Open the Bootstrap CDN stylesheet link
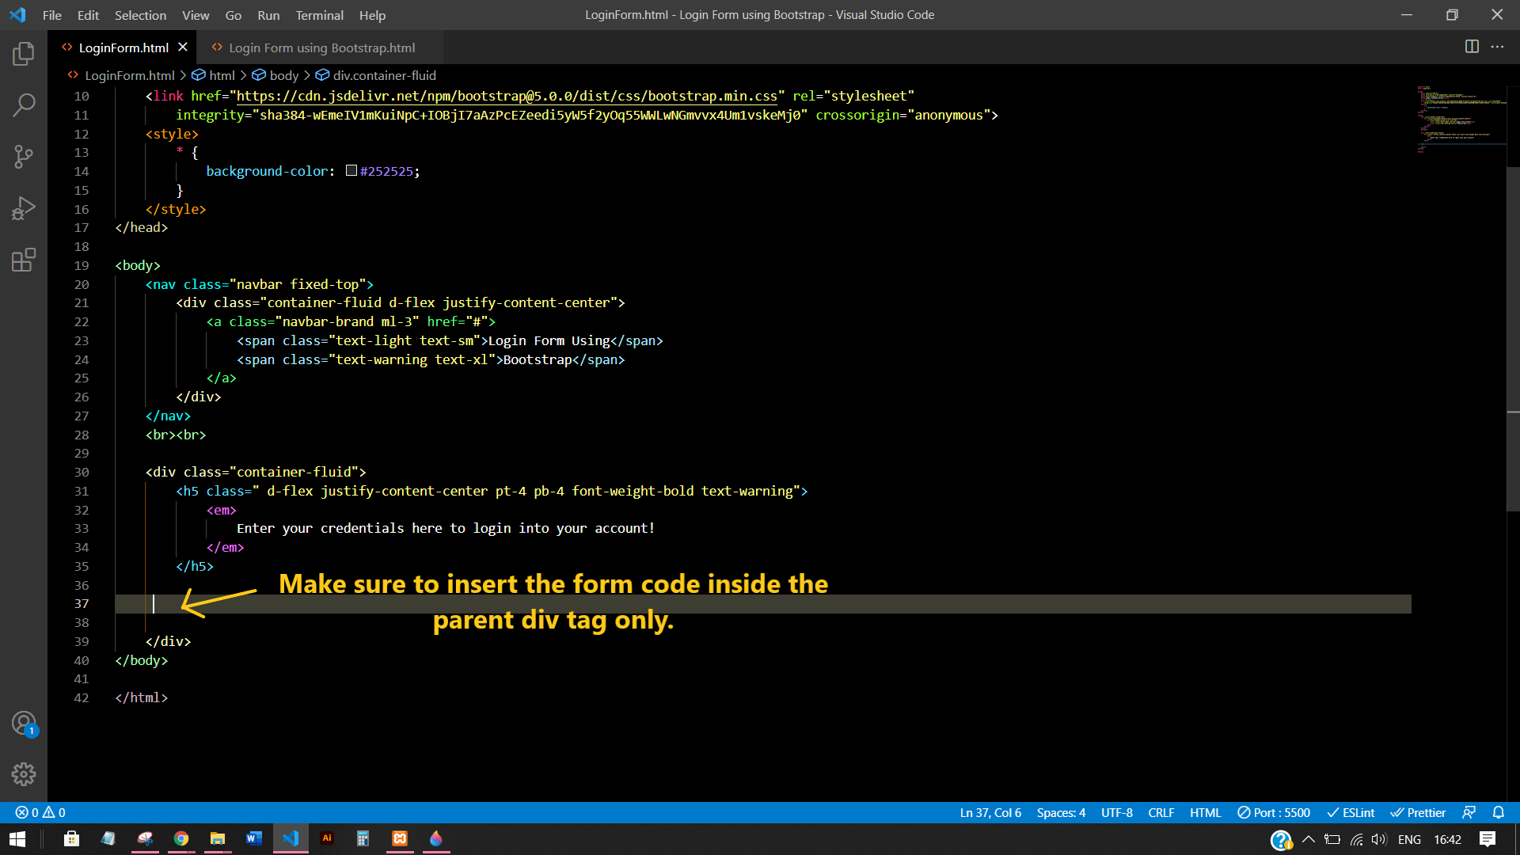Screen dimensions: 1520x855 507,96
